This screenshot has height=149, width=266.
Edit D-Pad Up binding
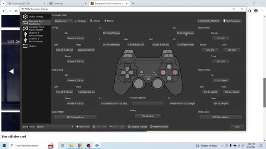click(75, 38)
